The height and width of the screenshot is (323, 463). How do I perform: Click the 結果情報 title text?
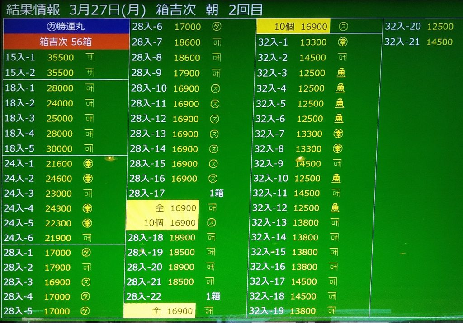point(35,9)
